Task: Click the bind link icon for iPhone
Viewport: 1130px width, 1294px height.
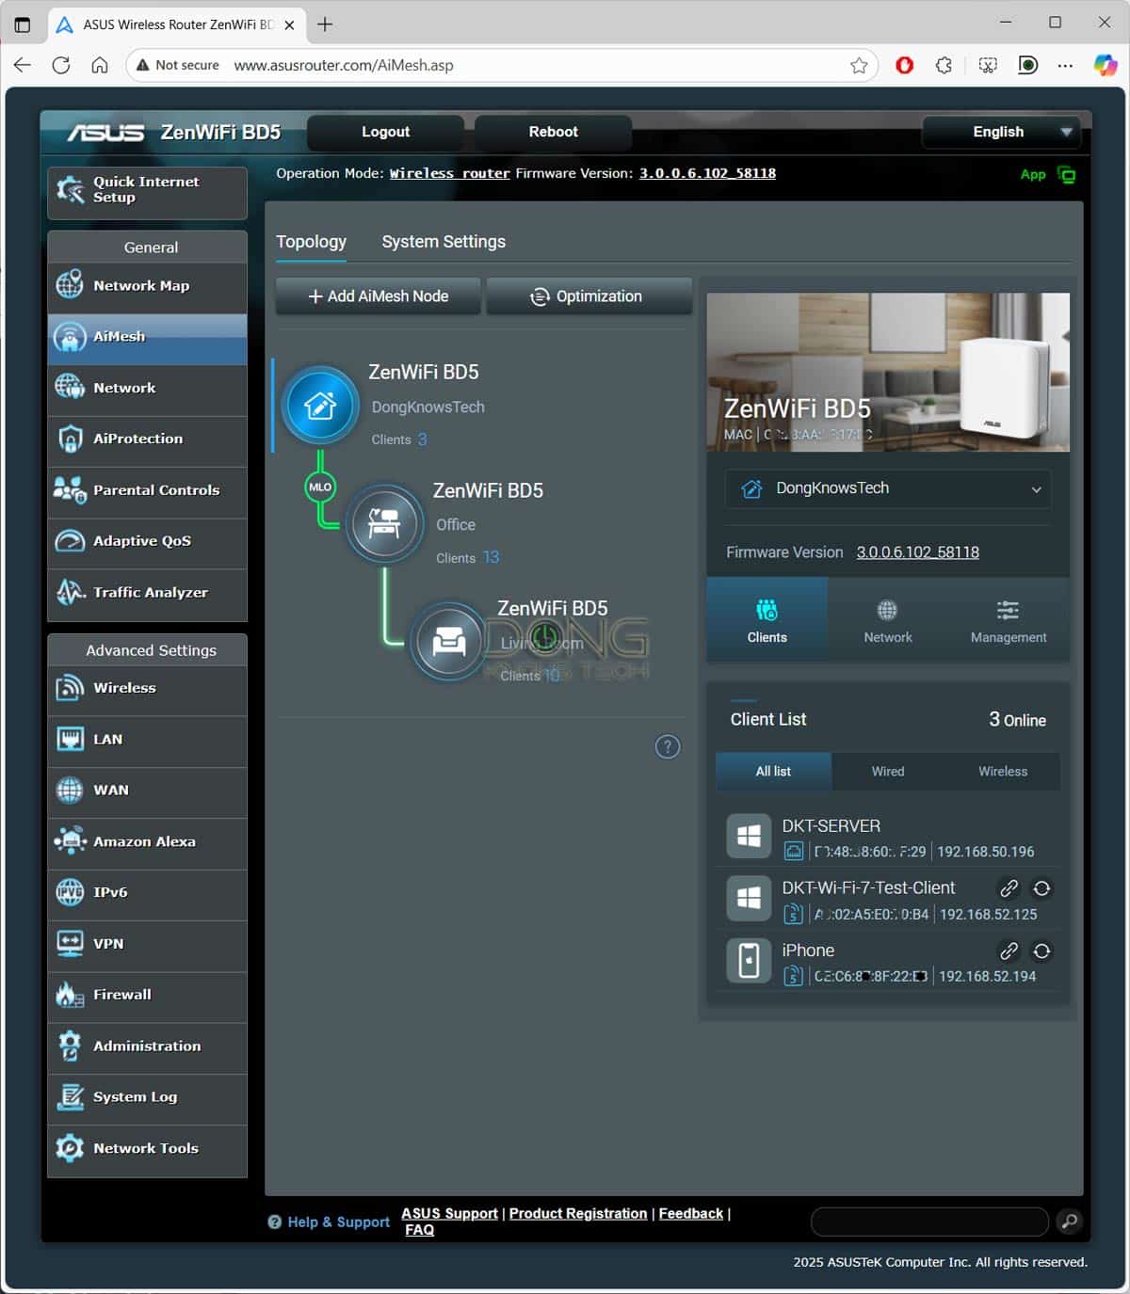Action: point(1009,951)
